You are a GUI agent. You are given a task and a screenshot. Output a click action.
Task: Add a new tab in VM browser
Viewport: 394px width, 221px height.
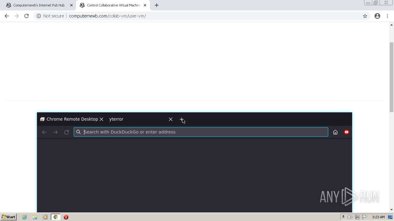182,119
